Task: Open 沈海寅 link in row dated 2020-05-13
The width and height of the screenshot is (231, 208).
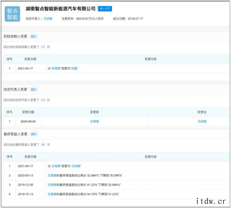Action: pyautogui.click(x=52, y=175)
